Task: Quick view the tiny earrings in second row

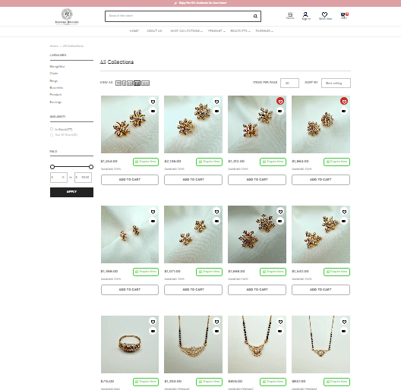Action: pos(153,221)
